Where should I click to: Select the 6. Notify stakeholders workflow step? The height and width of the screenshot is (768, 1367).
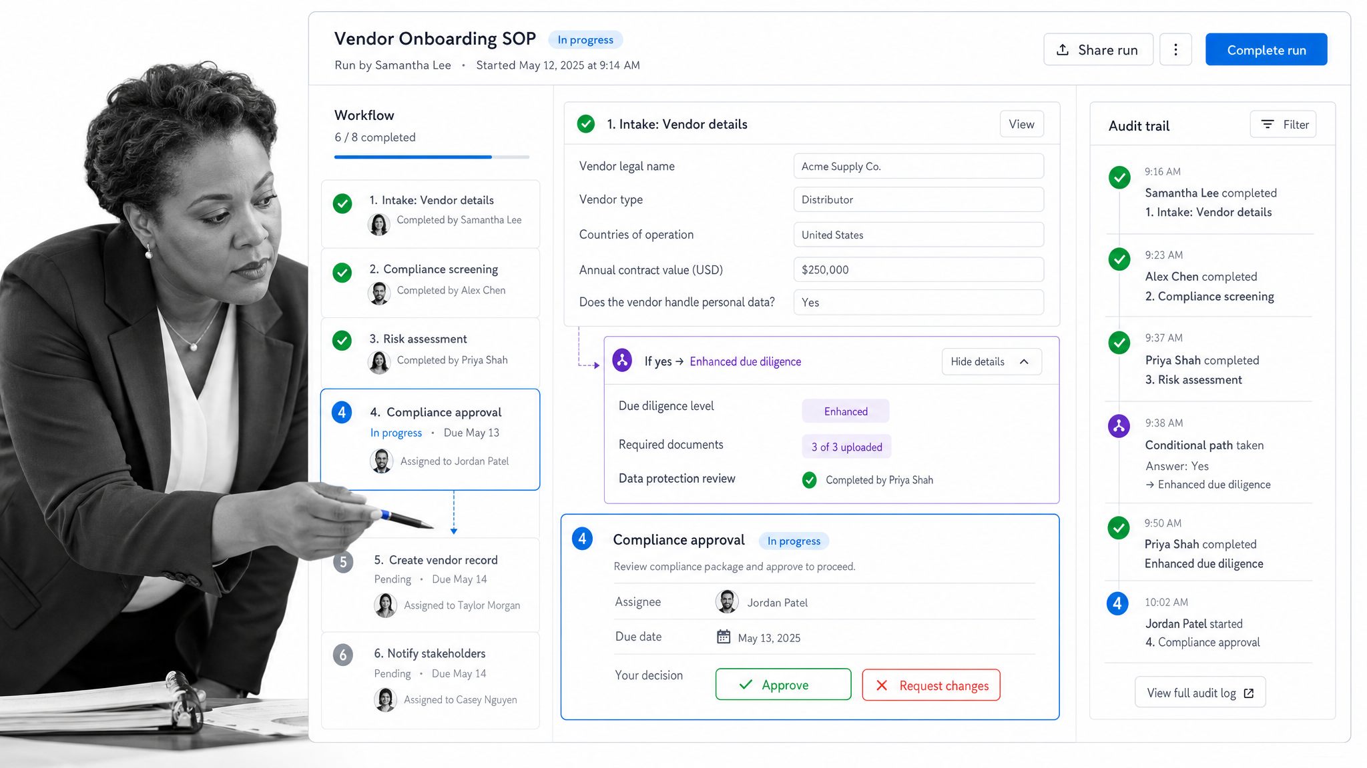(431, 680)
